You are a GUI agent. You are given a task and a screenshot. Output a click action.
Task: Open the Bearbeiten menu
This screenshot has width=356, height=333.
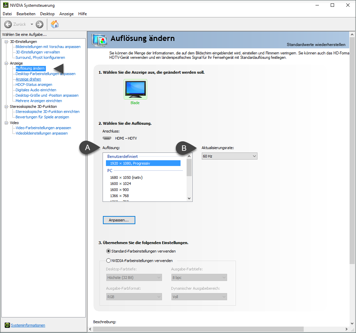click(x=26, y=14)
